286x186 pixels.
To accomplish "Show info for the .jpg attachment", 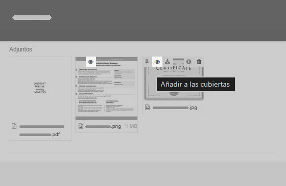I will pyautogui.click(x=189, y=62).
